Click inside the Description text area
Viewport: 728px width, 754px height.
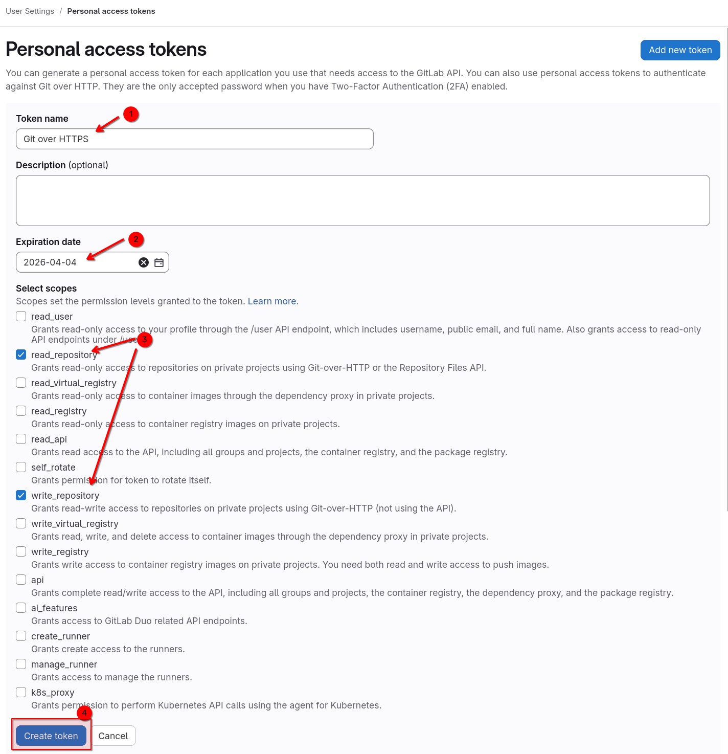tap(362, 201)
